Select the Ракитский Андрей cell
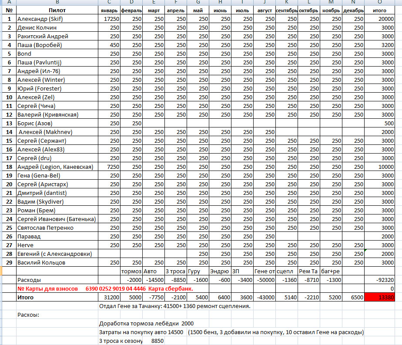Screen dimensions: 402x345 (x=57, y=37)
